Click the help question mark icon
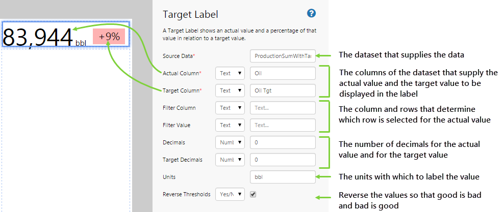This screenshot has width=504, height=212. click(311, 14)
